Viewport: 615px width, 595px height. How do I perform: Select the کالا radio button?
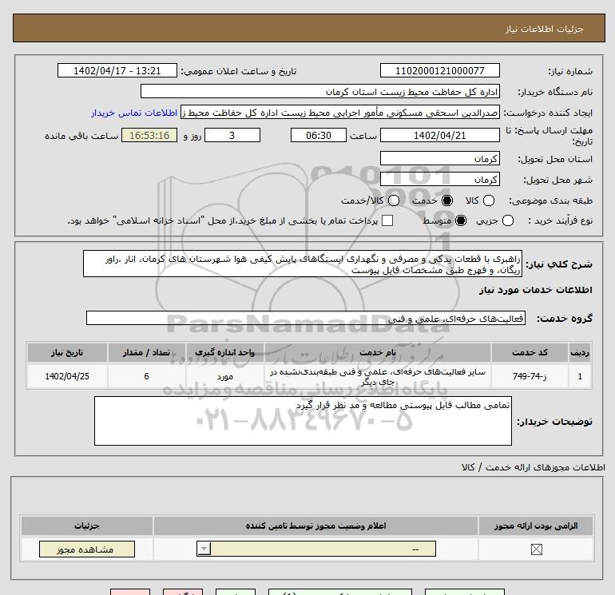489,200
